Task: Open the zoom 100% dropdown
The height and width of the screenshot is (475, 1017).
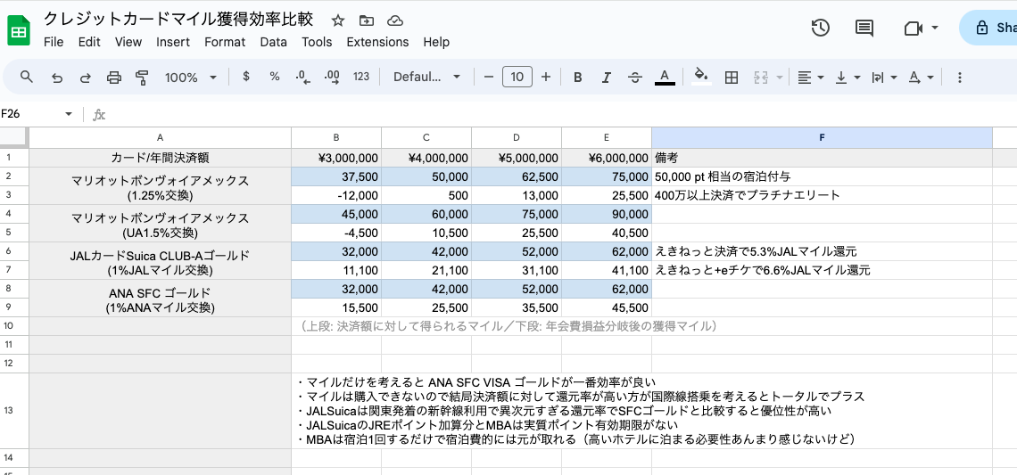Action: coord(190,78)
